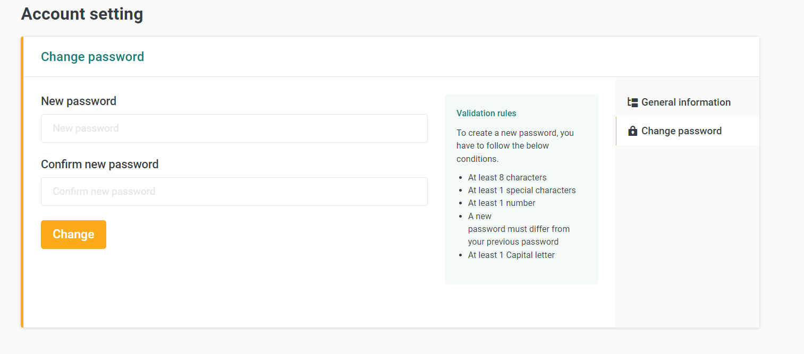Click the lock icon beside Change password

coord(632,131)
